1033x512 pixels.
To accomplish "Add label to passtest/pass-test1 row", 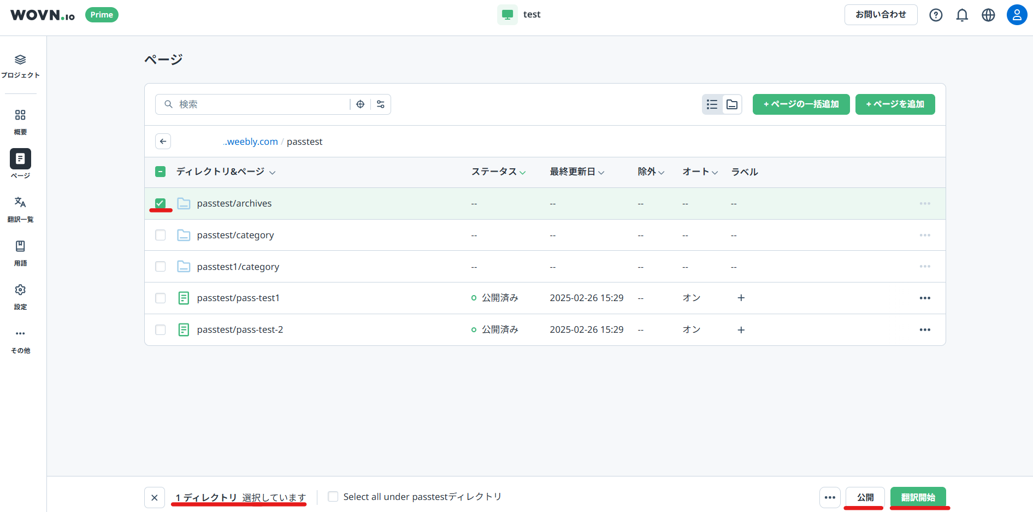I will pyautogui.click(x=741, y=298).
